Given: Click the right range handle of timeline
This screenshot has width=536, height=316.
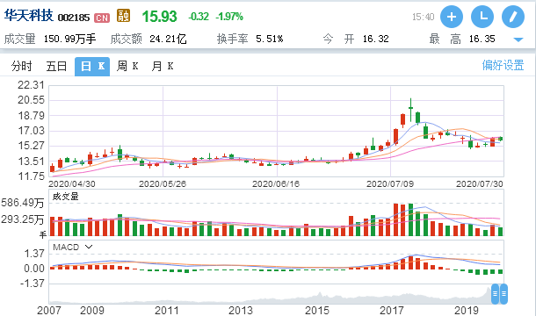Looking at the screenshot, I should pos(503,294).
